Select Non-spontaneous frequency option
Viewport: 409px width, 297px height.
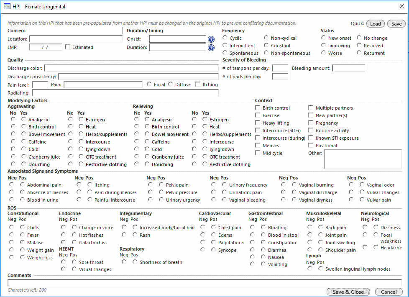click(266, 53)
